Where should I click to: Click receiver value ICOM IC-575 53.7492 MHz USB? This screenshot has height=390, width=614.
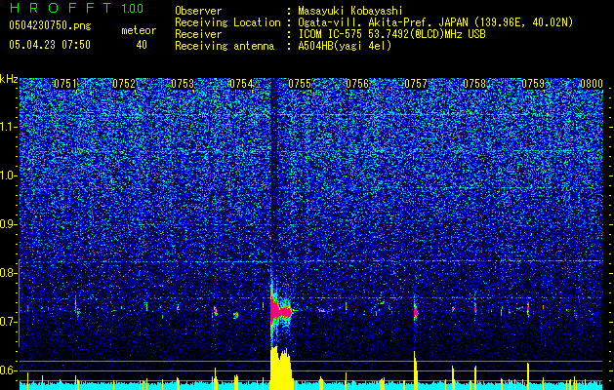391,34
